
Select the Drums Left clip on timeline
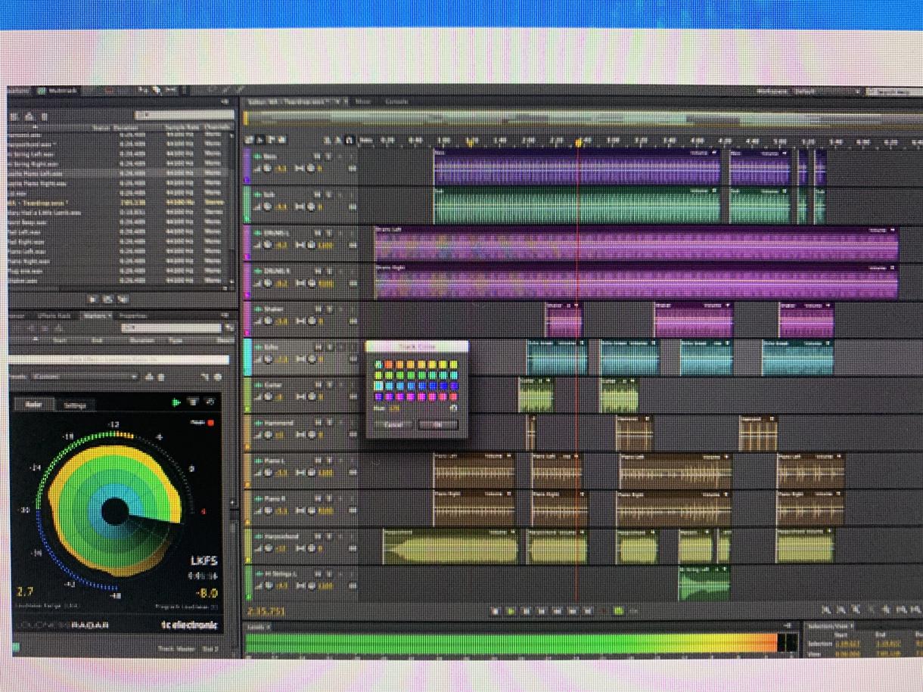point(636,244)
